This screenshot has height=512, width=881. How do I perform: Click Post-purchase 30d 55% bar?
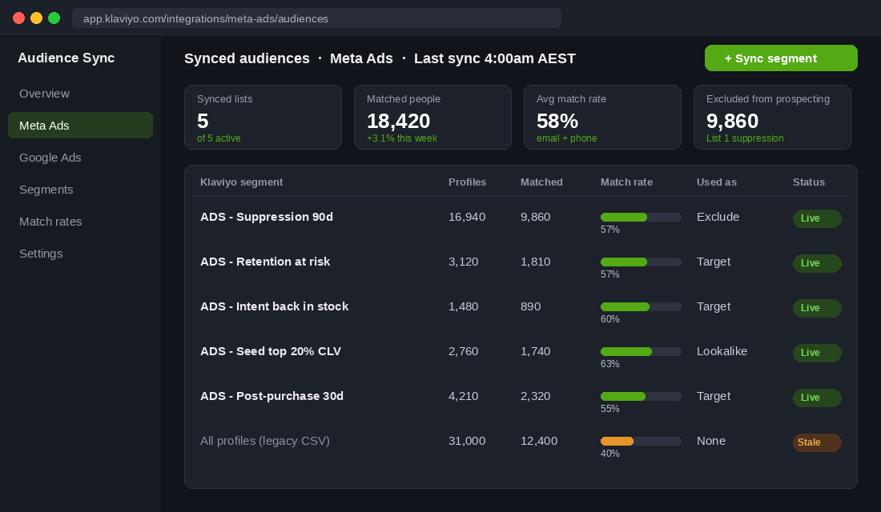pos(641,396)
